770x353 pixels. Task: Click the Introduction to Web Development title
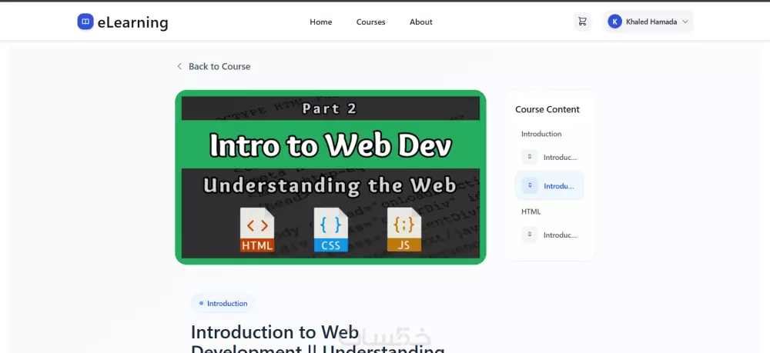click(318, 338)
